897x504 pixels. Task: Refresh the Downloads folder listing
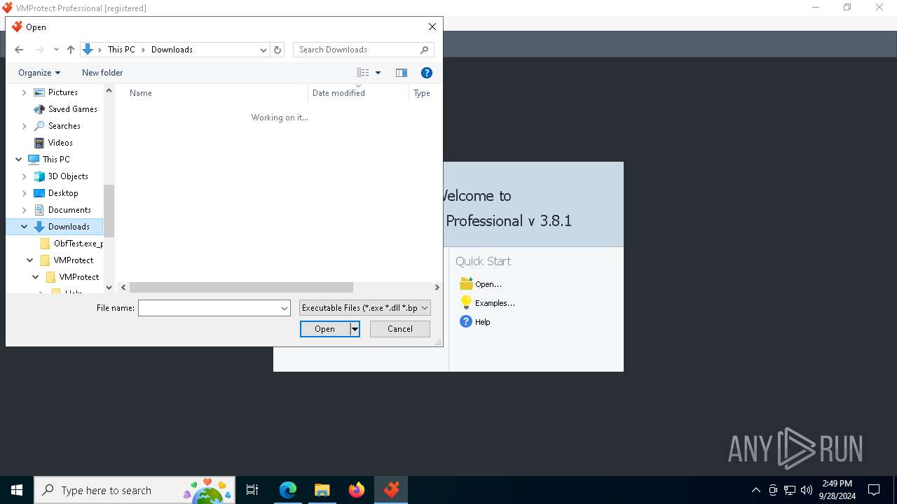pos(278,50)
